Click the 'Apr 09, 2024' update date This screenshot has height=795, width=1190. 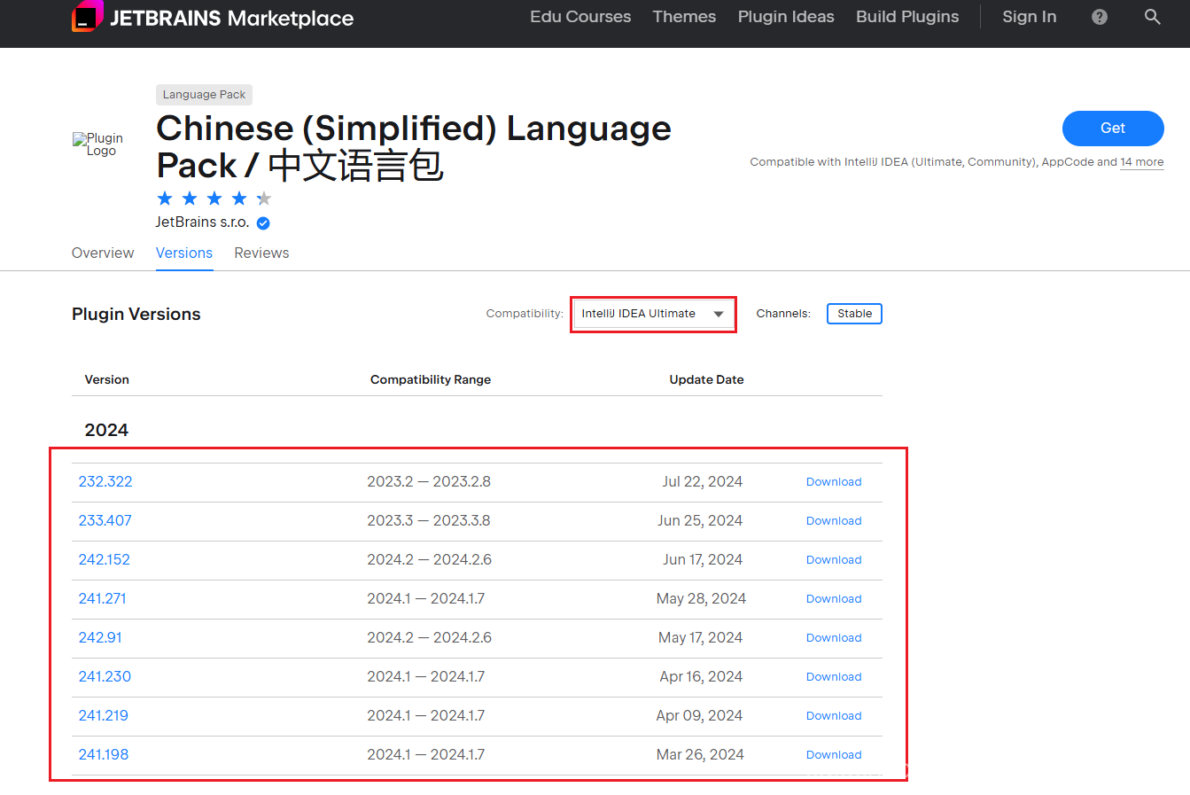[x=699, y=716]
